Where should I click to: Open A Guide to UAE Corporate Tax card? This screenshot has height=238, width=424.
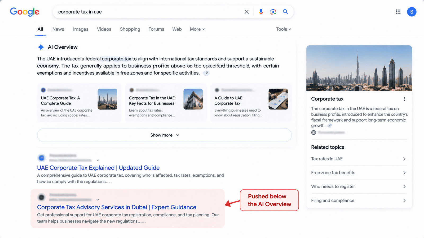(x=251, y=103)
